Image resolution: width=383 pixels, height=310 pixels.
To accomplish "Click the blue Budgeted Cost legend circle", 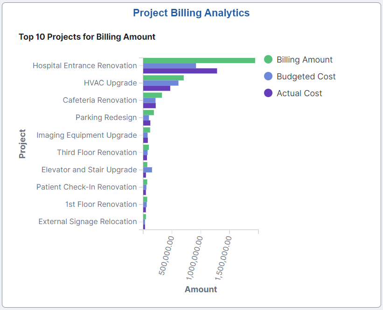I will click(268, 77).
